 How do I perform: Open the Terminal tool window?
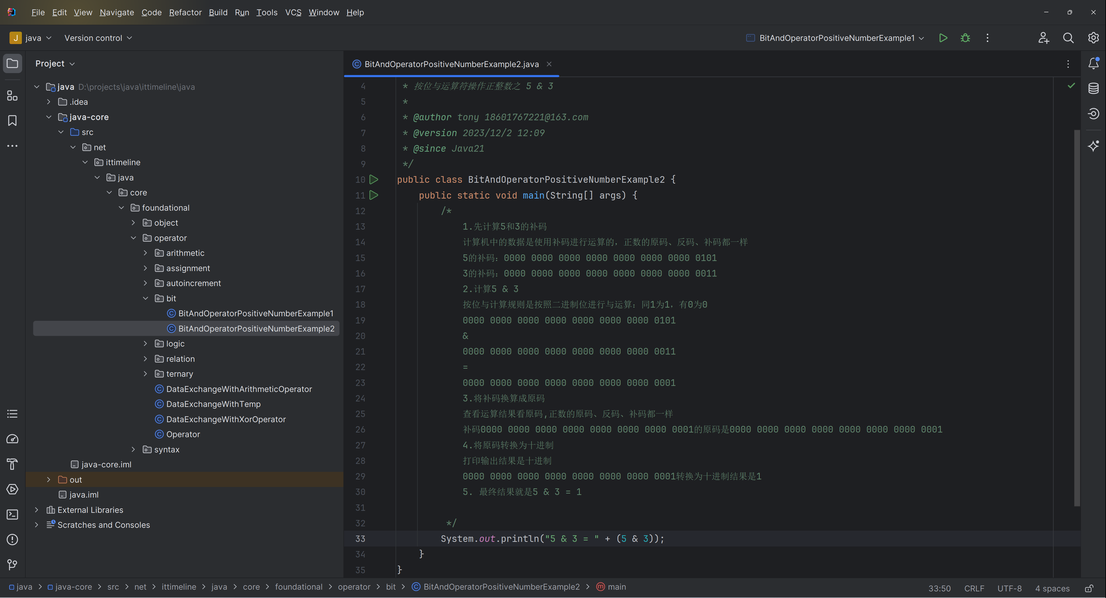pyautogui.click(x=12, y=514)
